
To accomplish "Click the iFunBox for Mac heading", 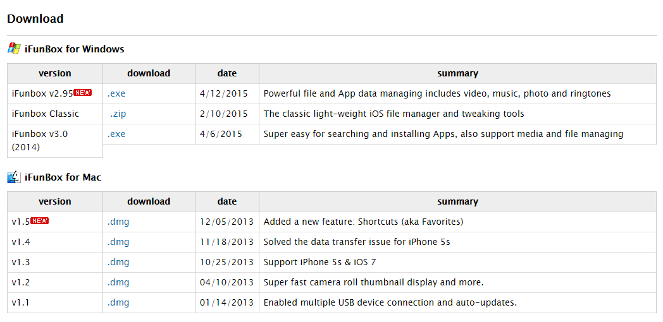I will pyautogui.click(x=63, y=177).
